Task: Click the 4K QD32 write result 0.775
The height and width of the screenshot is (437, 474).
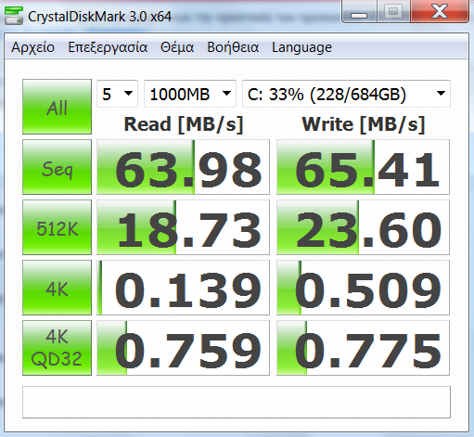Action: click(363, 348)
